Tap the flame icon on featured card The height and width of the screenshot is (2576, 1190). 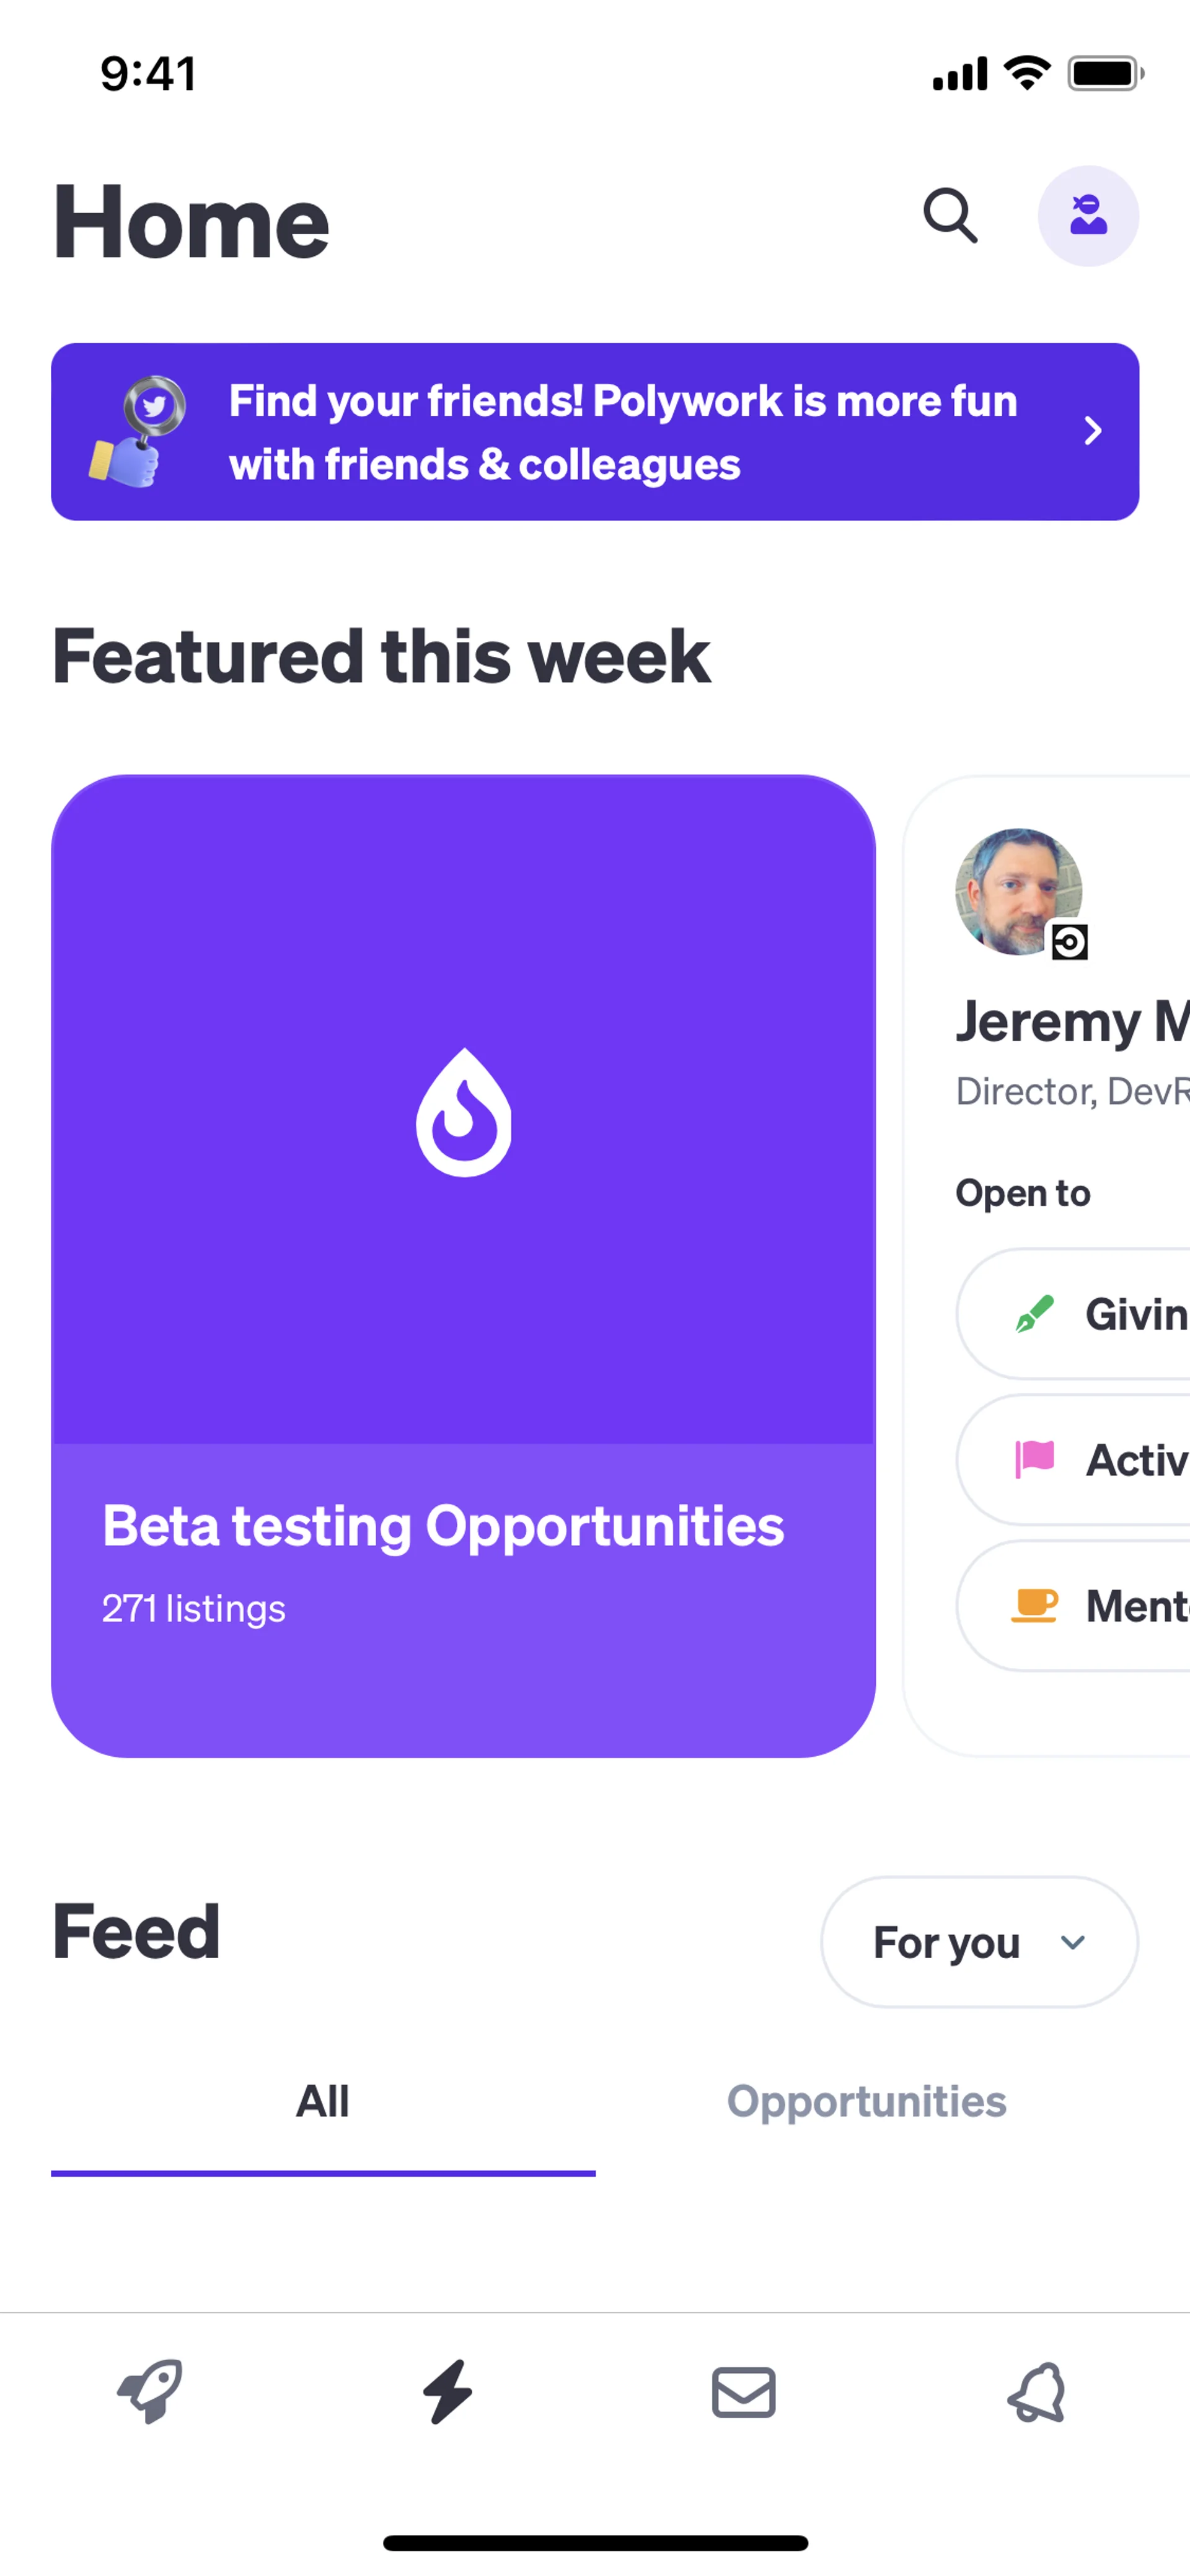coord(464,1112)
